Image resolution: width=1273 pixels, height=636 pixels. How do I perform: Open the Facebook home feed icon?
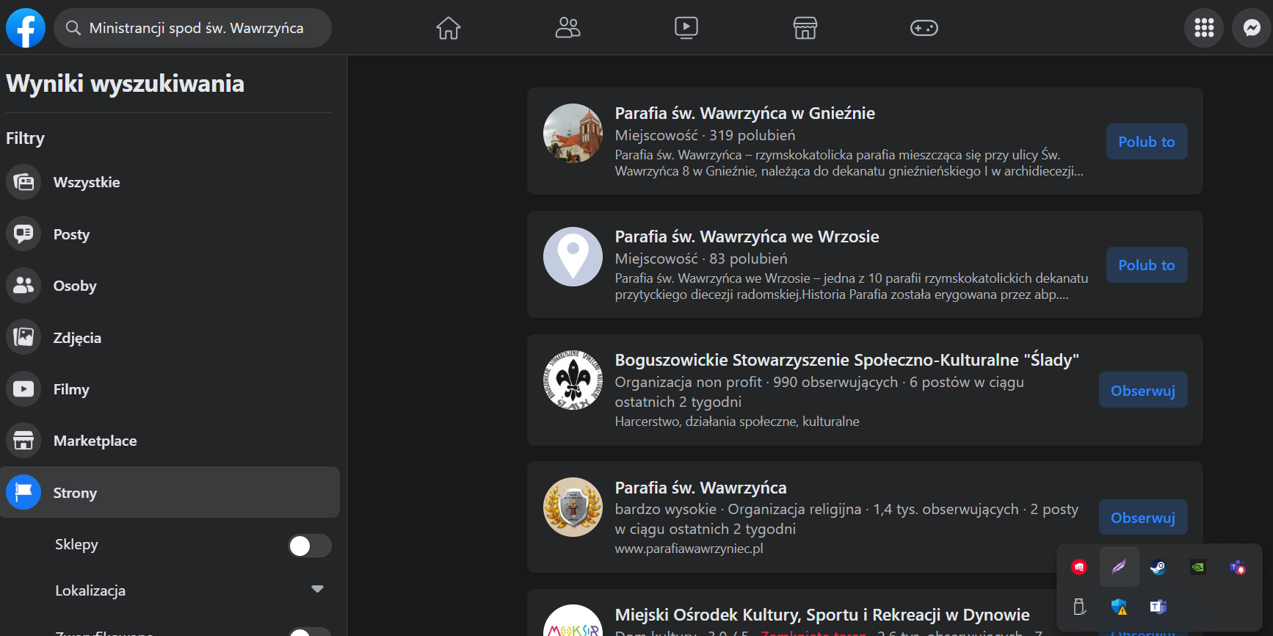(x=448, y=28)
